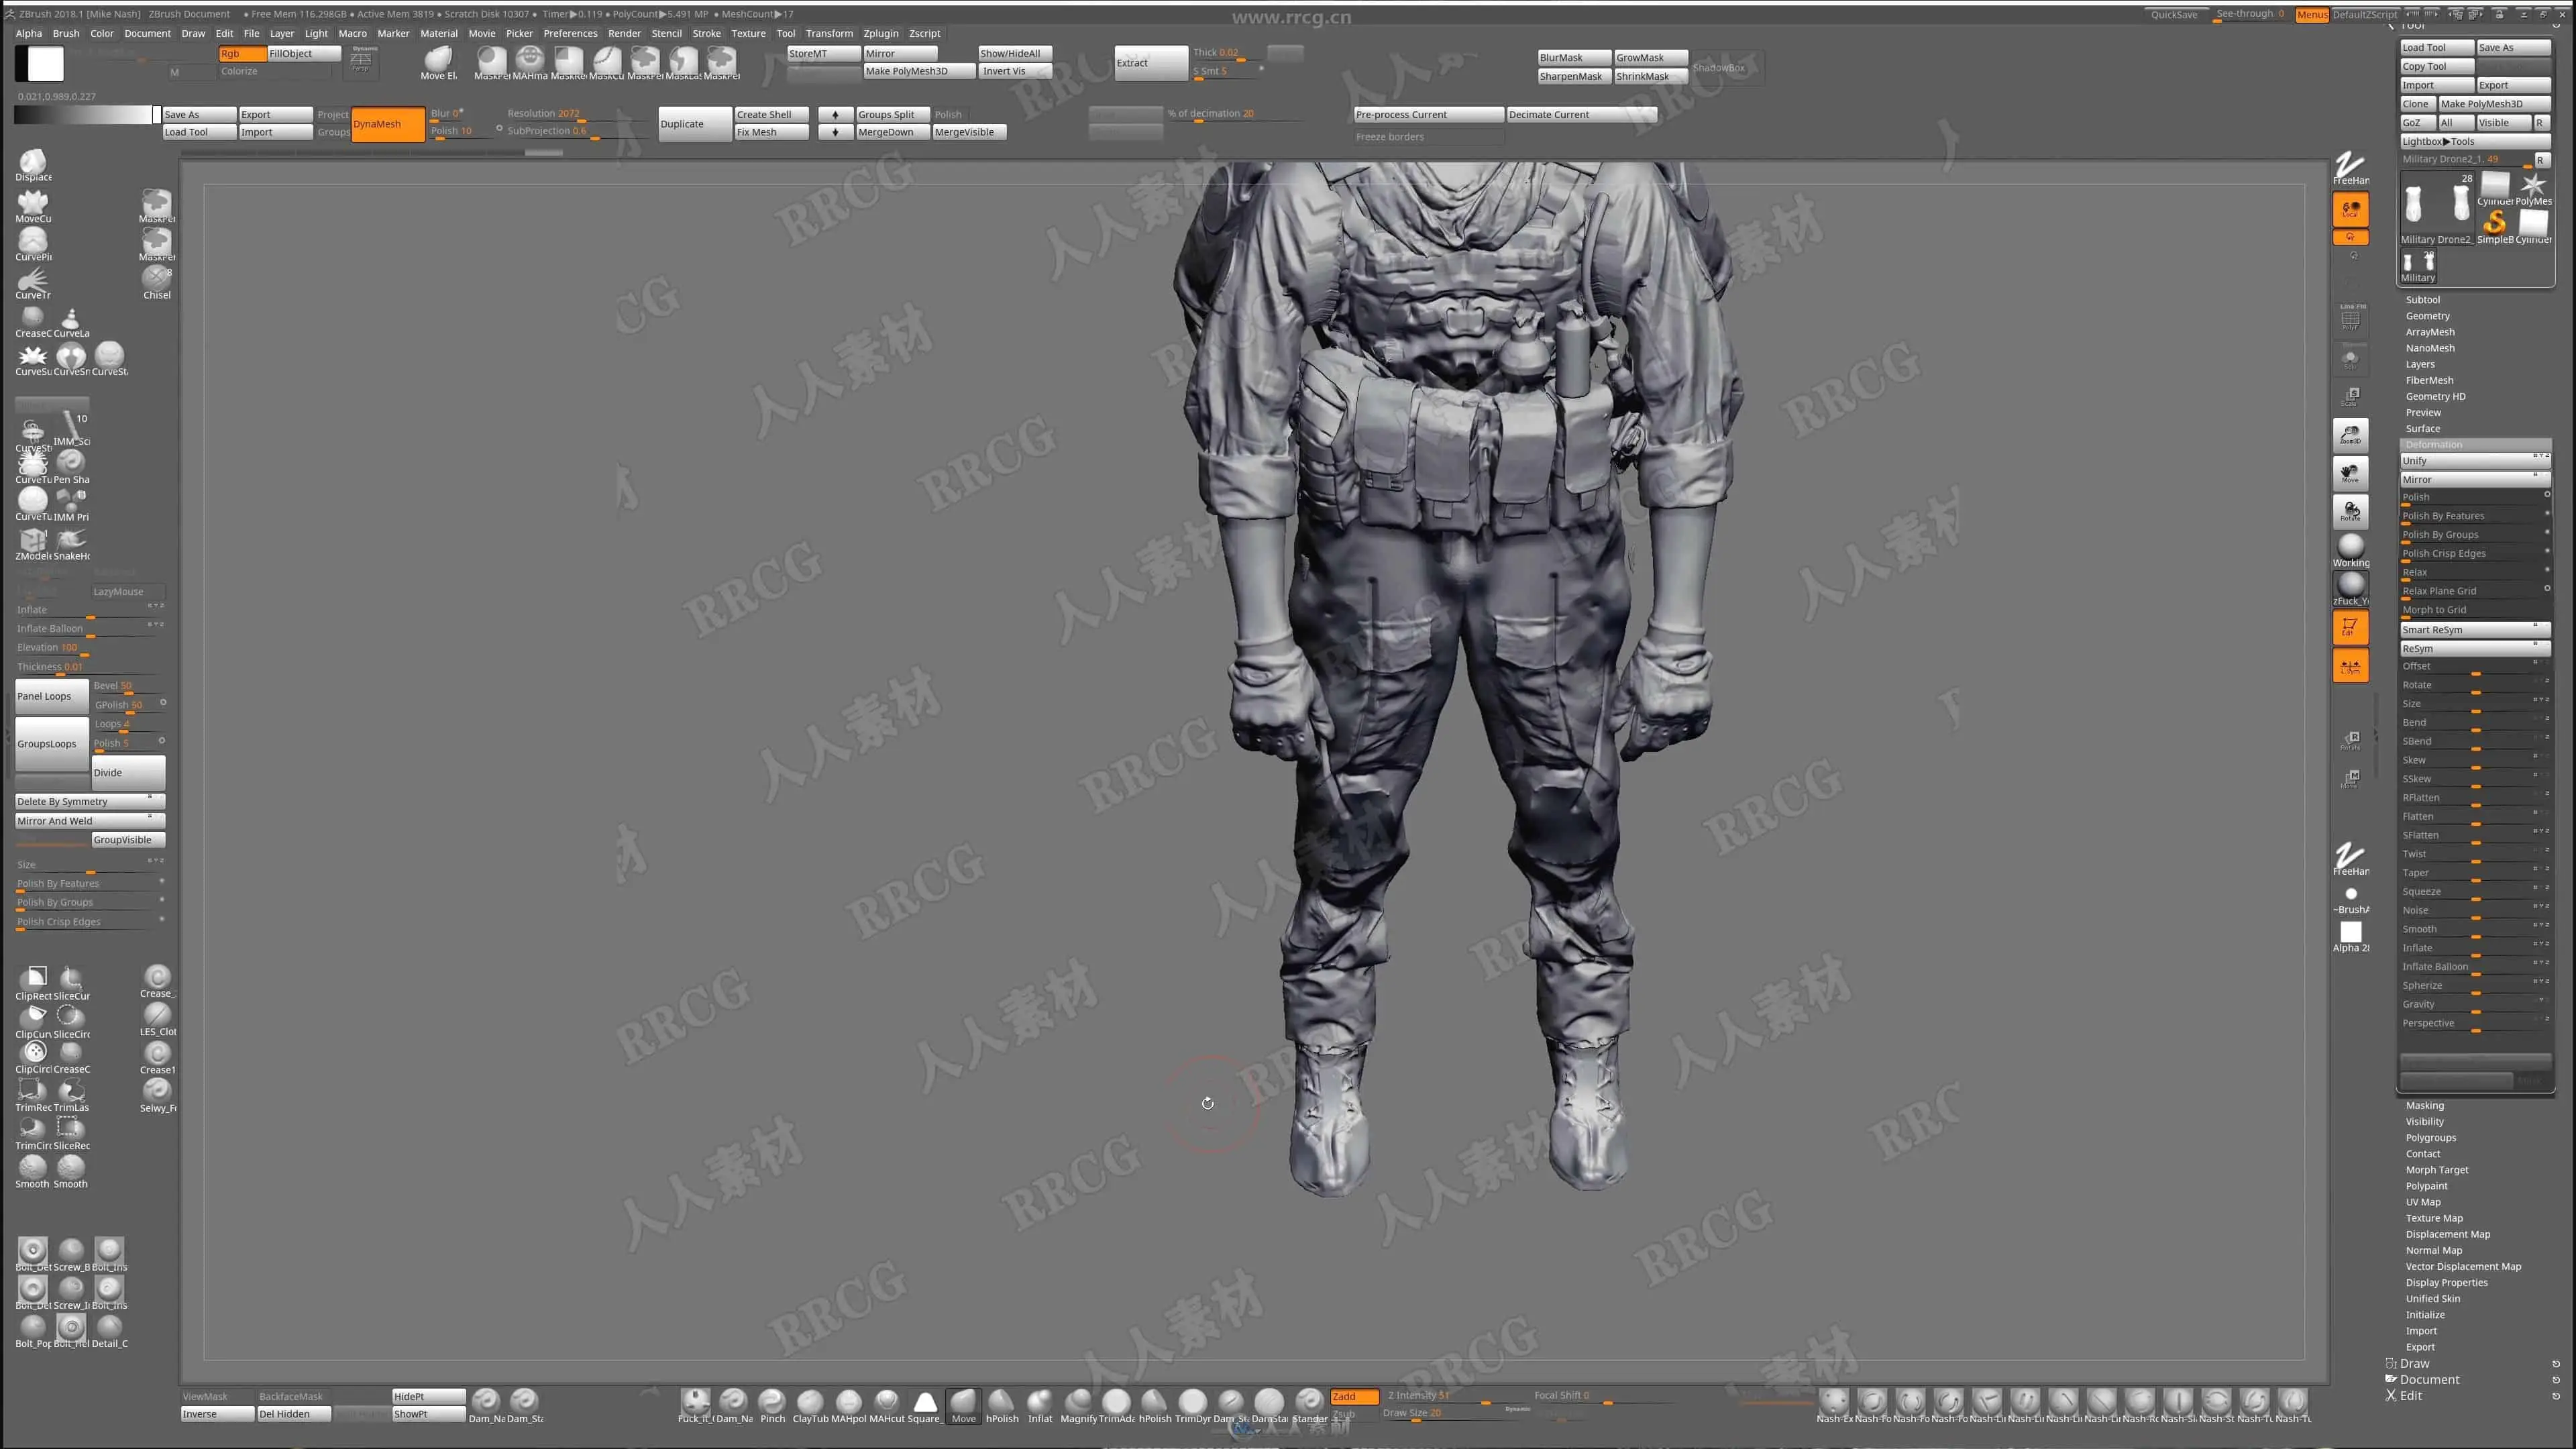Screen dimensions: 2576x1449
Task: Click the SimpleBrush tool thumbnail
Action: pyautogui.click(x=2494, y=222)
